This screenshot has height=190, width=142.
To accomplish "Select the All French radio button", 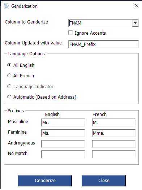I will coord(9,75).
